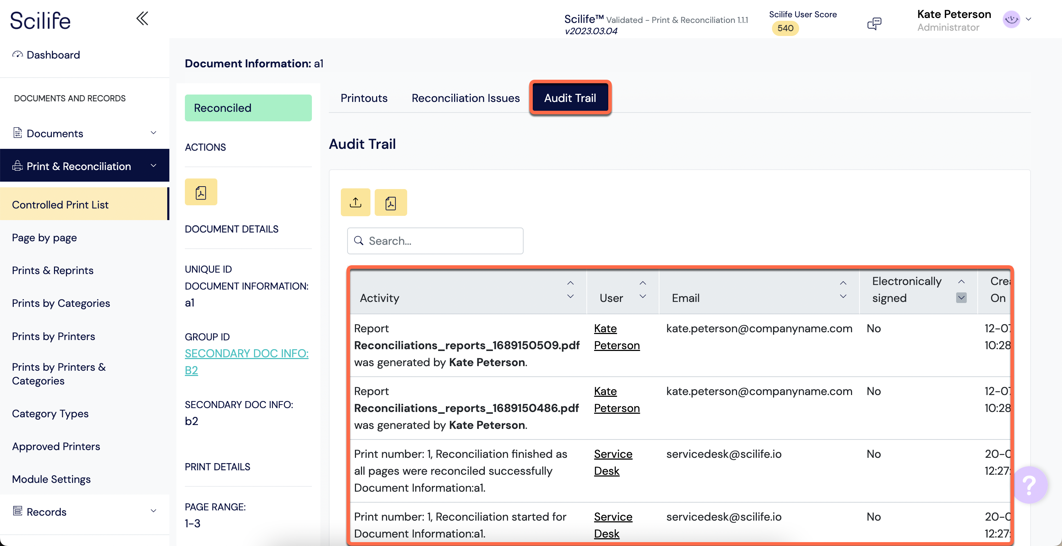
Task: Open the user account dropdown arrow
Action: (1028, 19)
